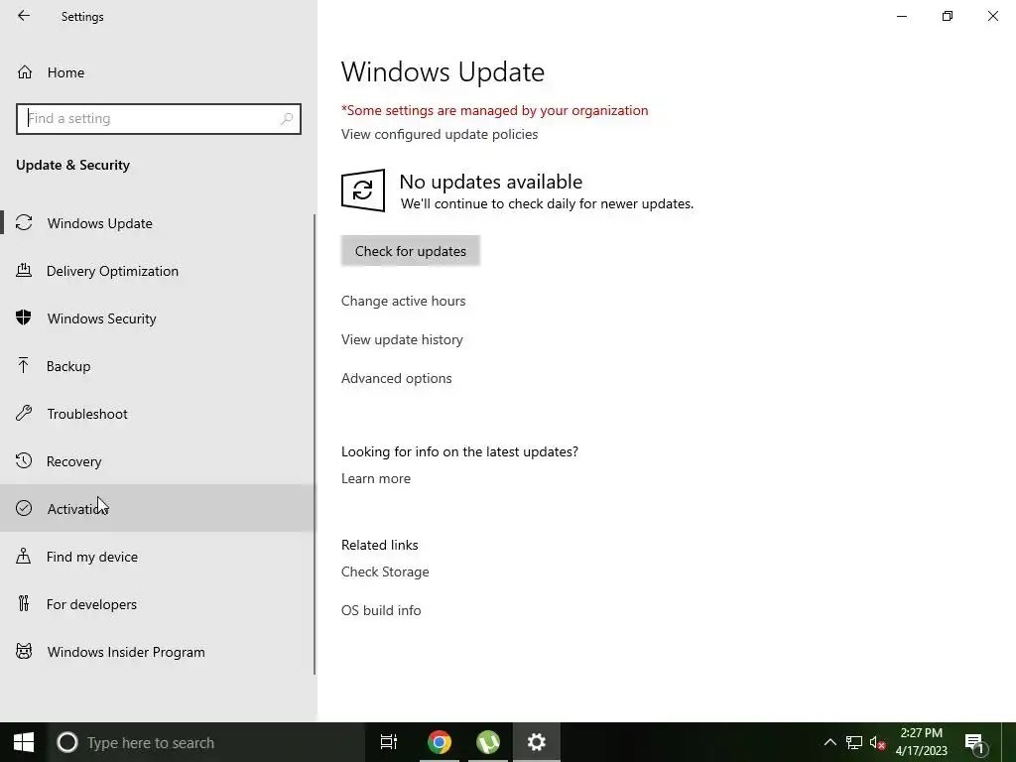
Task: Click the Show desktop sliver
Action: [x=1009, y=742]
